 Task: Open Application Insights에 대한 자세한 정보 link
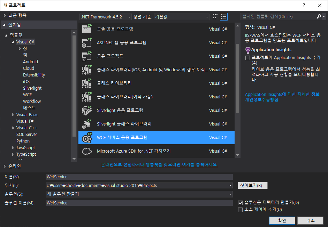point(282,95)
